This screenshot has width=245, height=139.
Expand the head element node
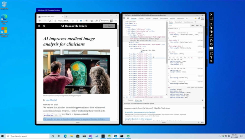(125, 25)
